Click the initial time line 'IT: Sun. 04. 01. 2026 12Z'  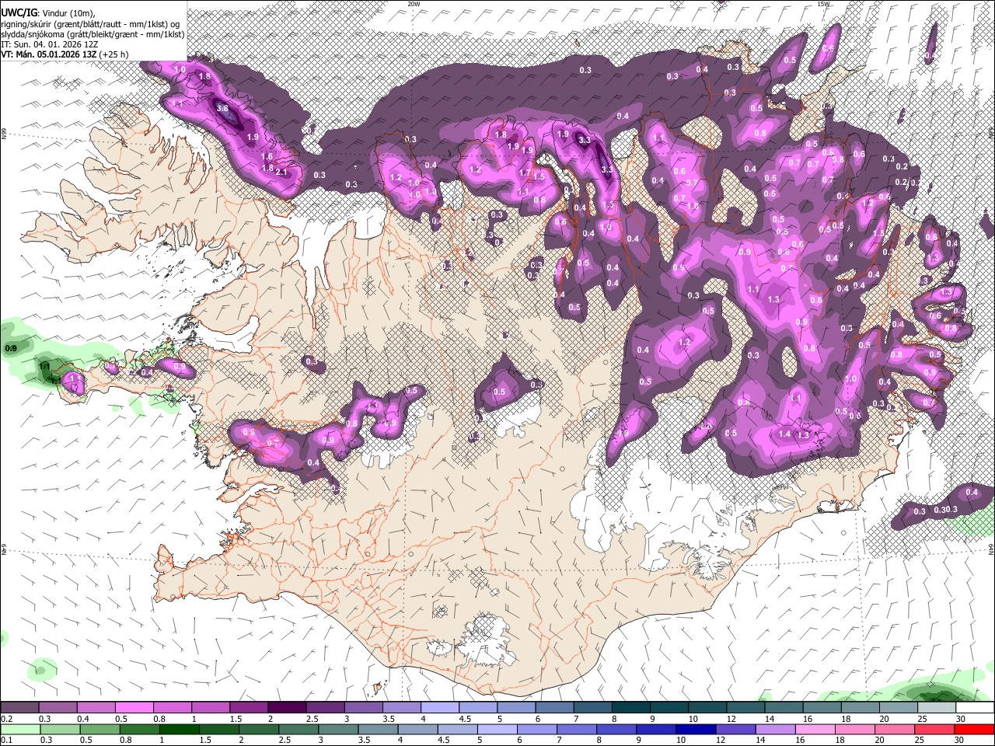(50, 44)
